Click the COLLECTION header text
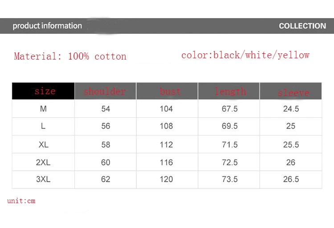The height and width of the screenshot is (228, 334). (302, 26)
